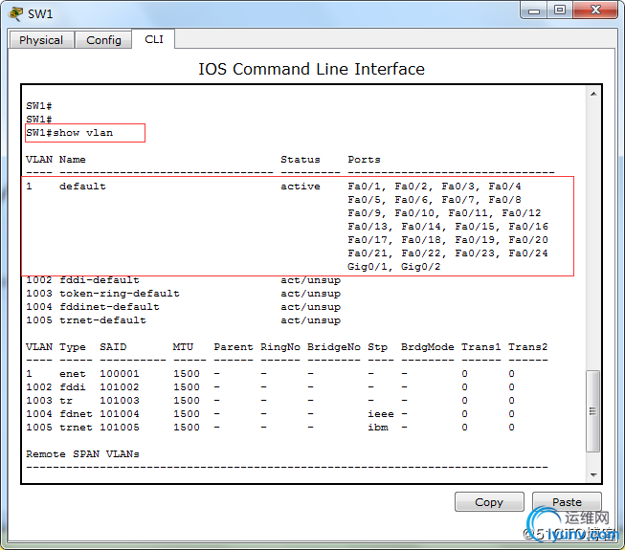Image resolution: width=625 pixels, height=550 pixels.
Task: Click the 'Status' column header
Action: pos(301,160)
